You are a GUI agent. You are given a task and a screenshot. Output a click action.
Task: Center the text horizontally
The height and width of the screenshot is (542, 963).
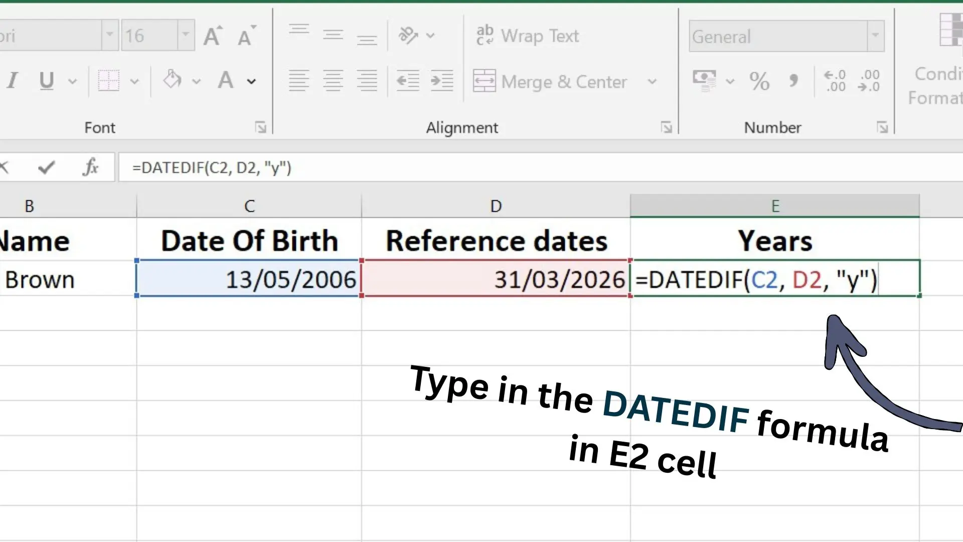tap(333, 80)
